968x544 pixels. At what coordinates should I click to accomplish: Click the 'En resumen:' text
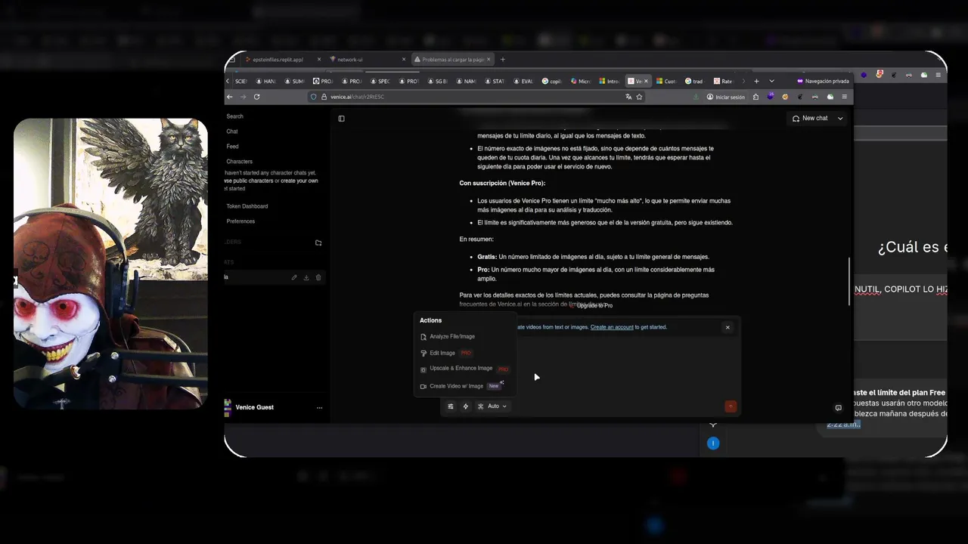coord(476,239)
